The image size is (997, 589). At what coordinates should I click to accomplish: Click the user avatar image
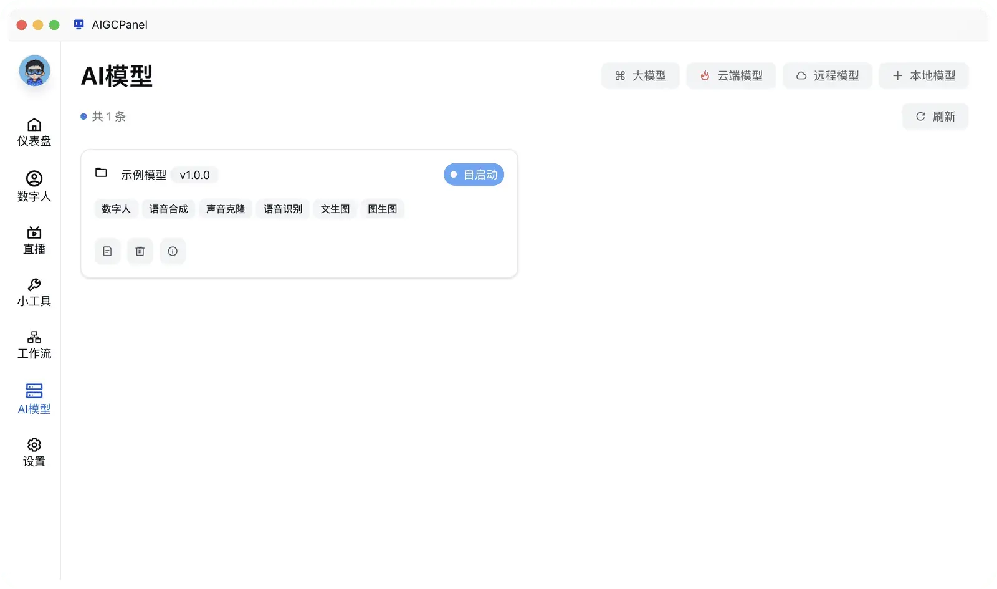pyautogui.click(x=34, y=70)
